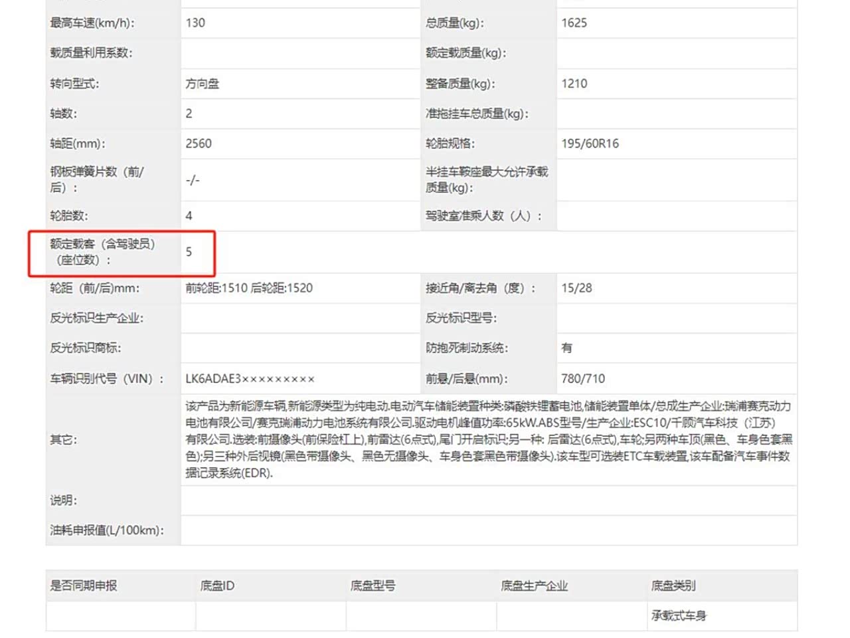Select the VIN code LK6ADAE3
The image size is (850, 638).
coord(250,379)
